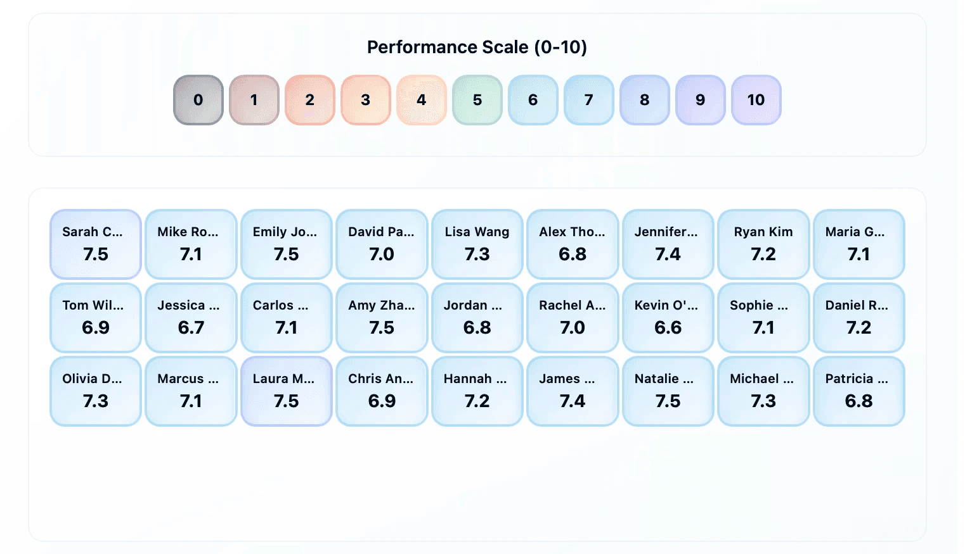Click Natalie's card rated 7.5
This screenshot has width=965, height=554.
click(x=668, y=391)
